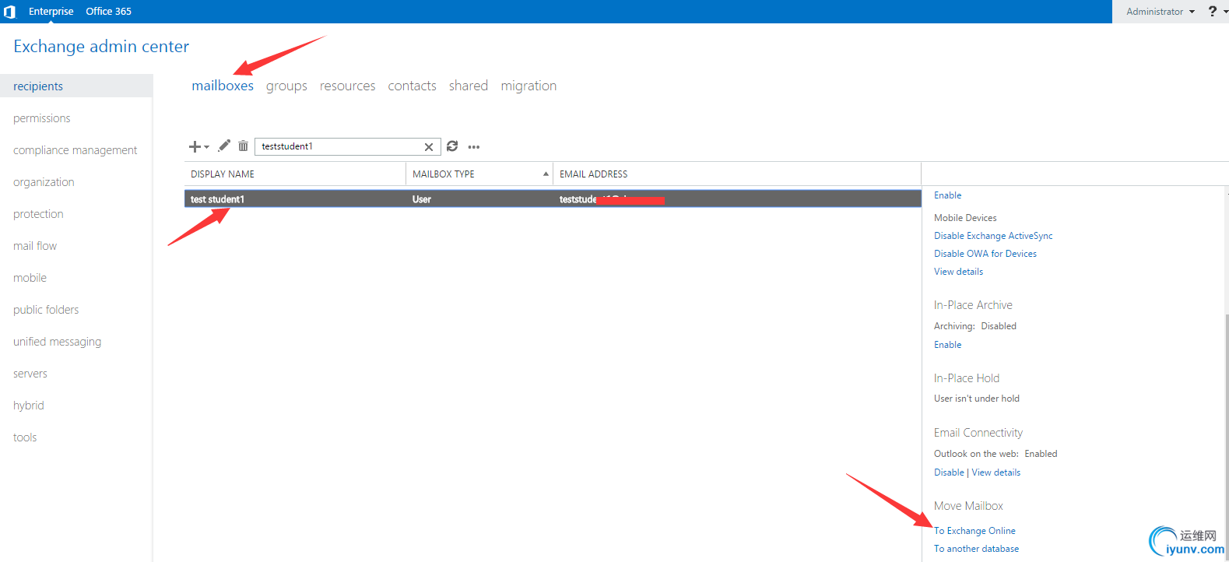Click the In-Place Hold heading
Image resolution: width=1229 pixels, height=562 pixels.
[x=967, y=378]
